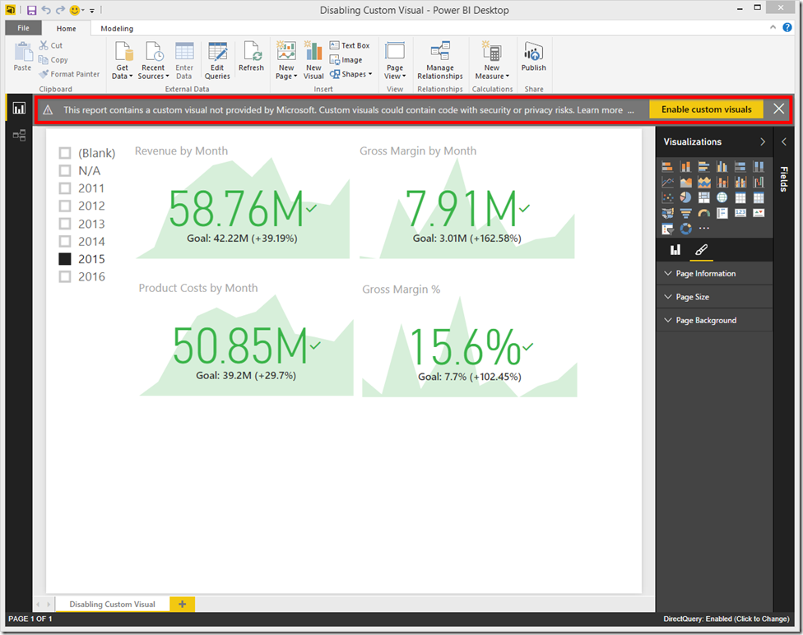Expand the Fields pane arrow
Image resolution: width=803 pixels, height=635 pixels.
(784, 141)
